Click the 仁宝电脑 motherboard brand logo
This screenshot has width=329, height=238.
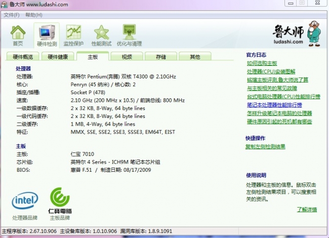tap(59, 201)
